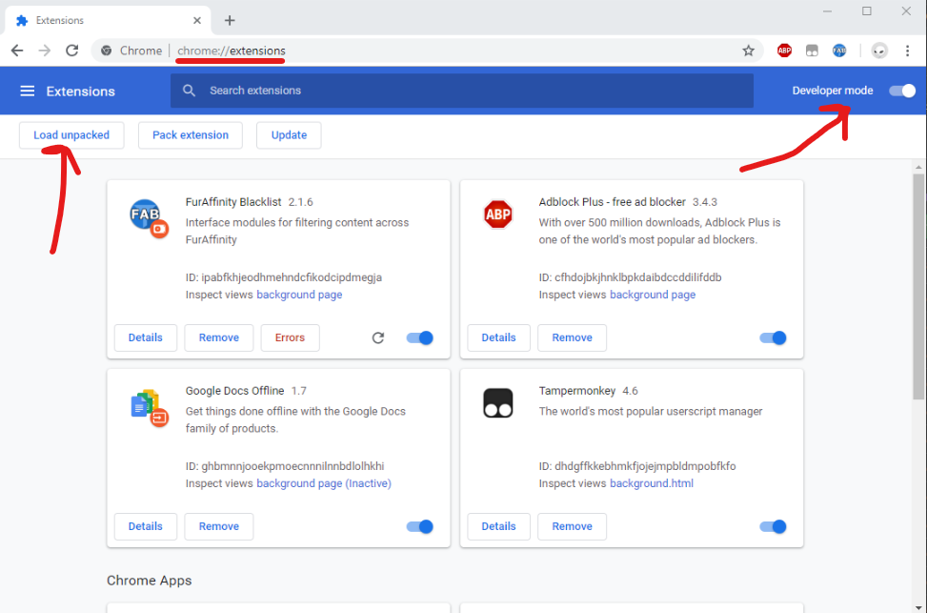Click the Search extensions field

click(462, 91)
